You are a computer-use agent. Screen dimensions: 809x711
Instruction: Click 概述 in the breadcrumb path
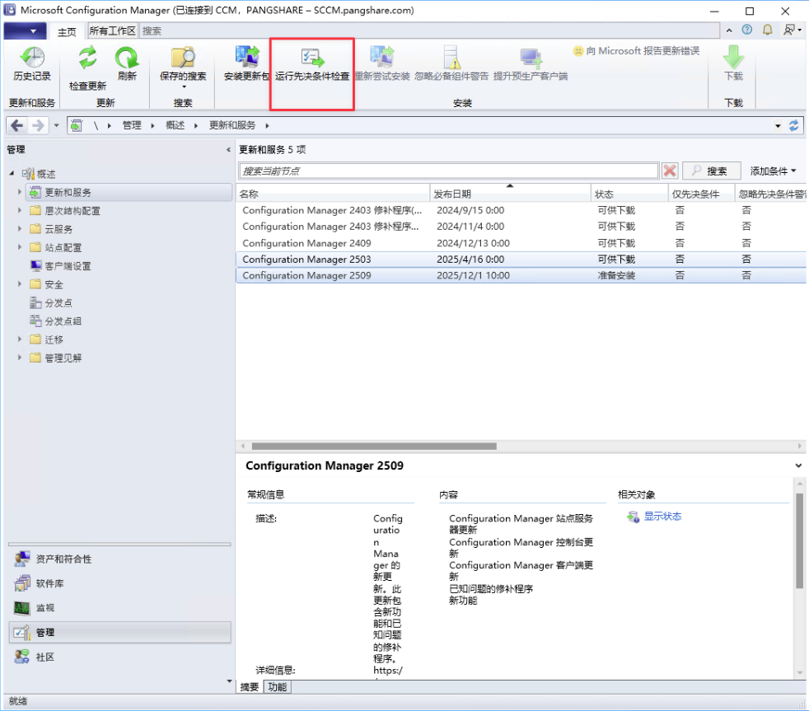175,125
